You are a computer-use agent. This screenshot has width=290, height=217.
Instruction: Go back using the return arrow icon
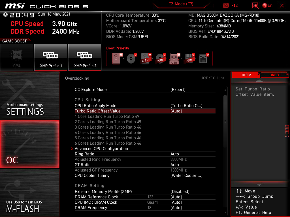(223, 78)
